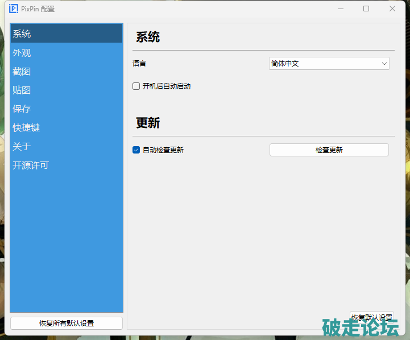Enable 开机后自动启动 checkbox
Image resolution: width=410 pixels, height=340 pixels.
(136, 86)
